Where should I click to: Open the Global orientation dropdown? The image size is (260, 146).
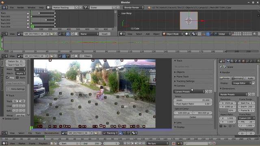tap(224, 34)
